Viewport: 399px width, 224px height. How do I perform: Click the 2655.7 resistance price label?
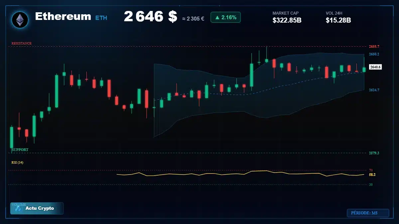pos(374,46)
